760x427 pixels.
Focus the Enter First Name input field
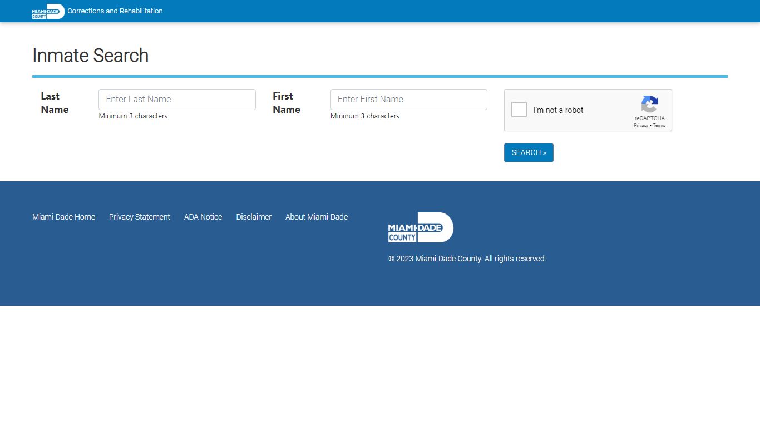point(408,100)
